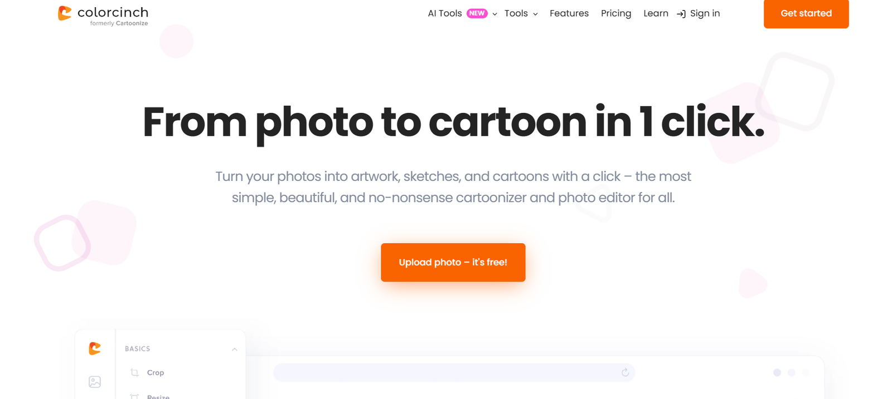The height and width of the screenshot is (399, 892).
Task: Collapse the BASICS section chevron
Action: point(234,349)
